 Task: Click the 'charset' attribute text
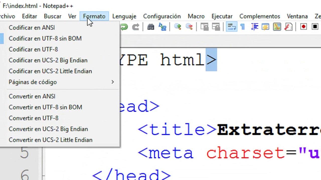[245, 153]
